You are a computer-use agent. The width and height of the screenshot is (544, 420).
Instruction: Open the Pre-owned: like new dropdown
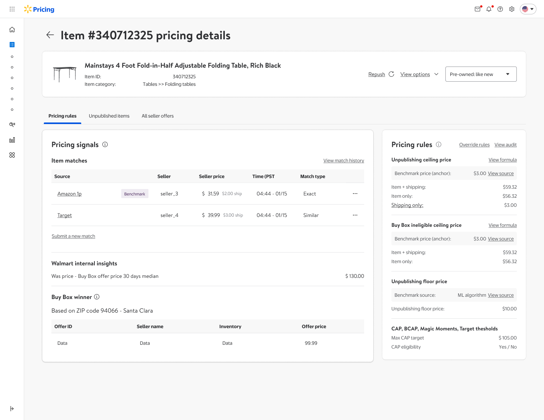coord(481,74)
